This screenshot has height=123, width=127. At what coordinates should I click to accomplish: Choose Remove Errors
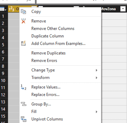pos(44,60)
